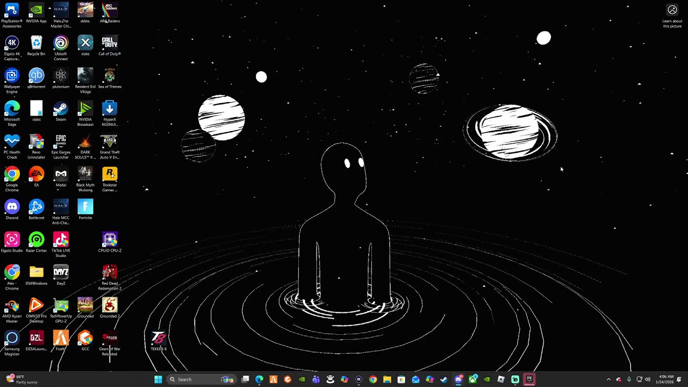Select the plutonium desktop icon
This screenshot has height=387, width=688.
pyautogui.click(x=61, y=79)
